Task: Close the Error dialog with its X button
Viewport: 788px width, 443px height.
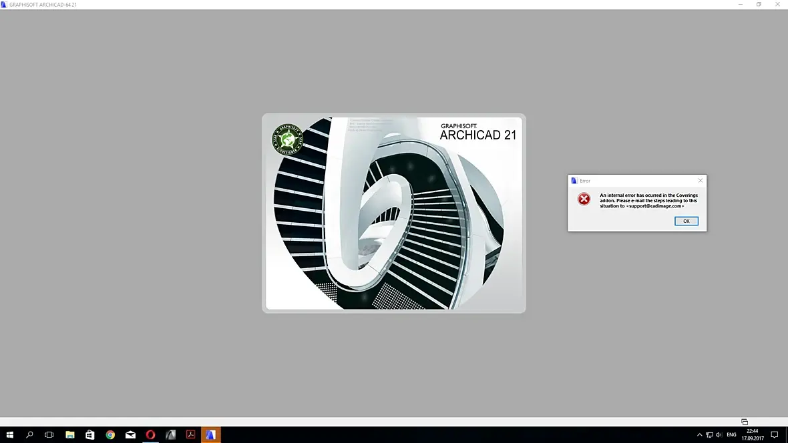Action: 700,180
